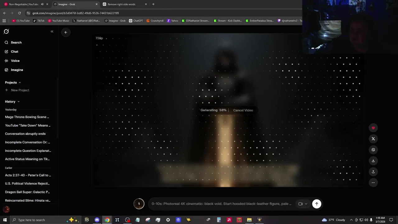Open Settings gear in taskbar
The height and width of the screenshot is (224, 398).
click(168, 220)
